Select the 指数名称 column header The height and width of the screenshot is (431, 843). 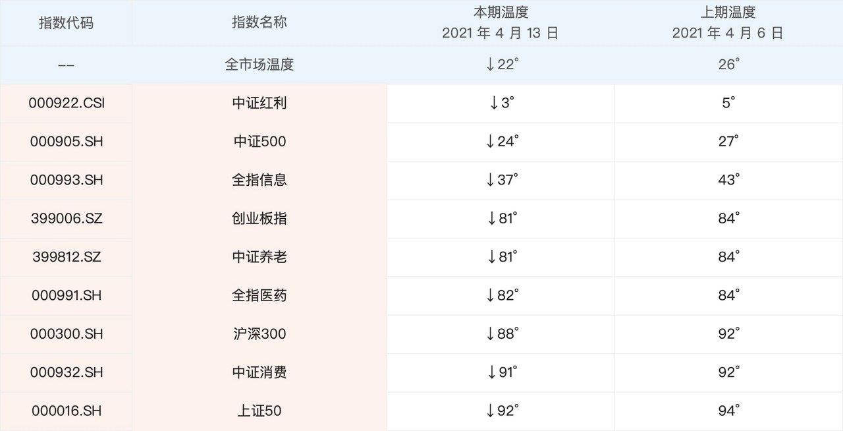259,22
